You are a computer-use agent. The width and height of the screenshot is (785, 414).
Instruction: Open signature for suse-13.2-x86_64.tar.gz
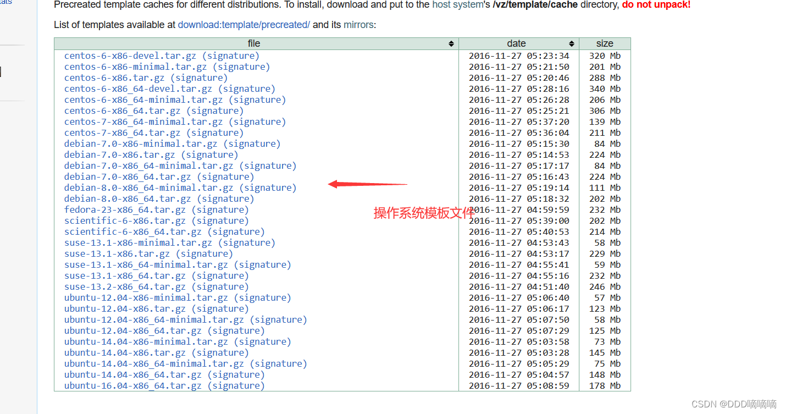[x=220, y=286]
